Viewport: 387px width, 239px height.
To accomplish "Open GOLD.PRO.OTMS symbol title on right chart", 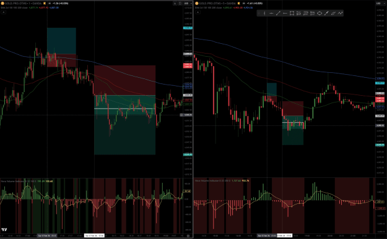I will coord(217,4).
